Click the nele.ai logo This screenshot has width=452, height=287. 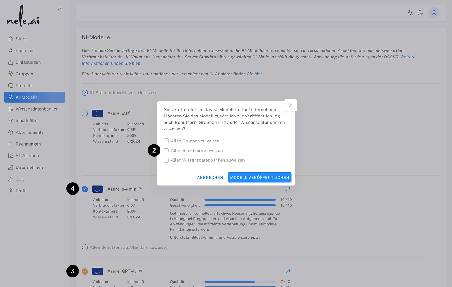tap(23, 16)
